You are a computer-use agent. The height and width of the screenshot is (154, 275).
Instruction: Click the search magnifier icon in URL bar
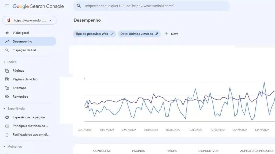(x=79, y=6)
